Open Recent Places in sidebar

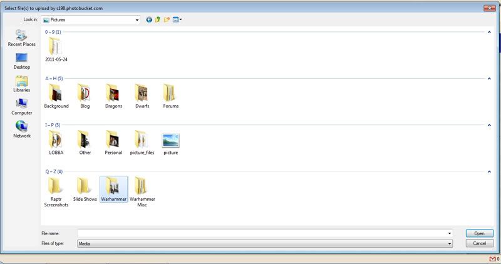pyautogui.click(x=22, y=38)
